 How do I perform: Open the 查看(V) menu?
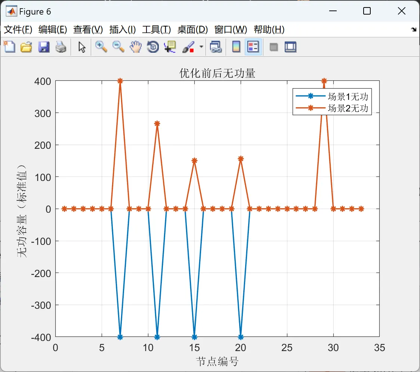(x=88, y=30)
